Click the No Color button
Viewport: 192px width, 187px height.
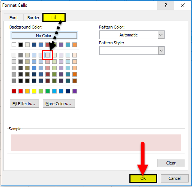point(44,36)
